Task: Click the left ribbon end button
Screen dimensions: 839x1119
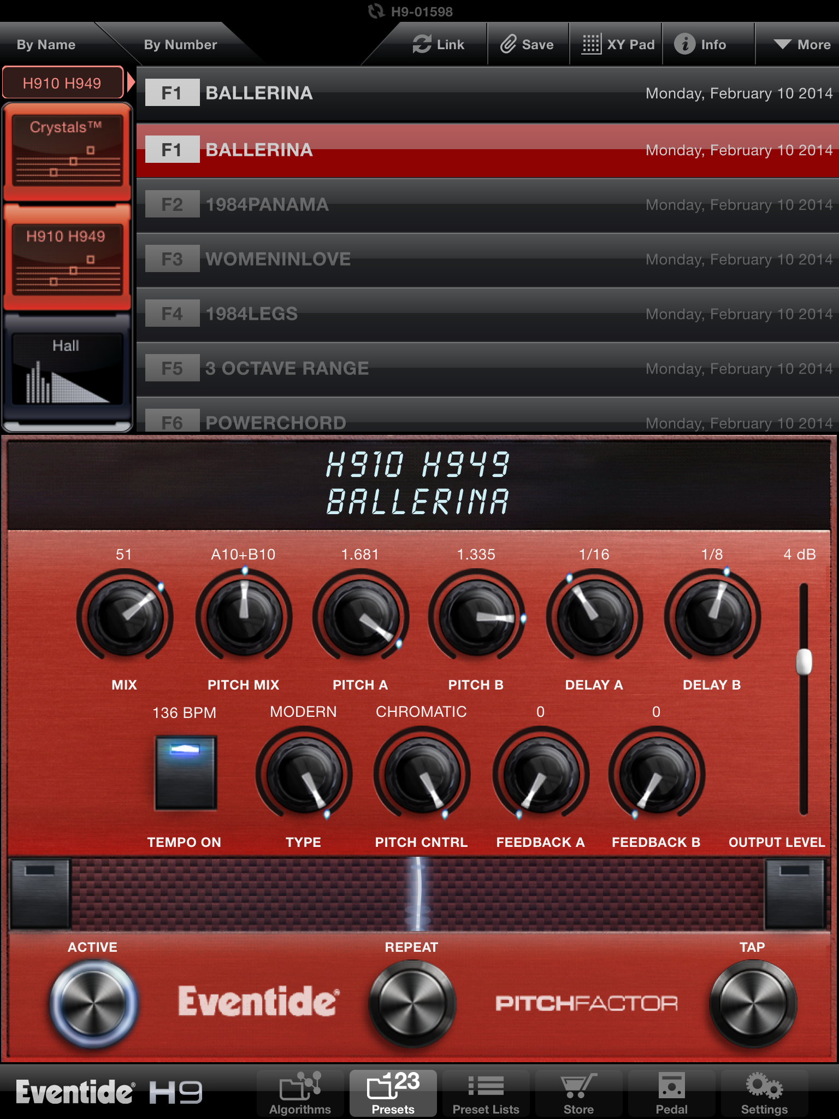Action: tap(40, 894)
